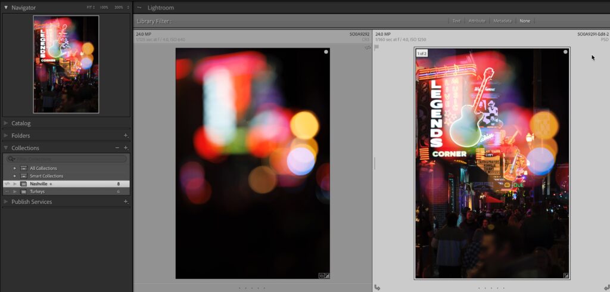Select the Nashville collection
The width and height of the screenshot is (610, 292).
[x=66, y=184]
